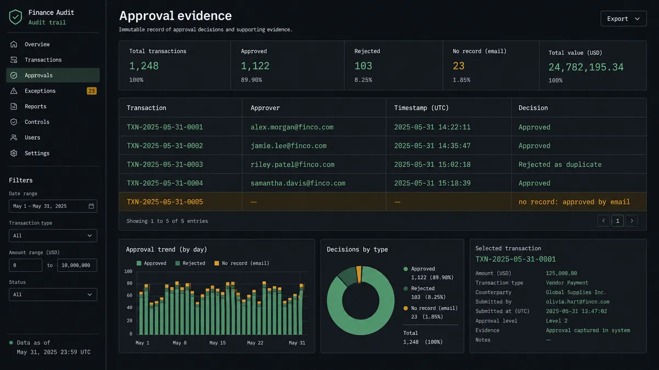Click the No record (email) 23 card
This screenshot has width=659, height=370.
pyautogui.click(x=491, y=65)
